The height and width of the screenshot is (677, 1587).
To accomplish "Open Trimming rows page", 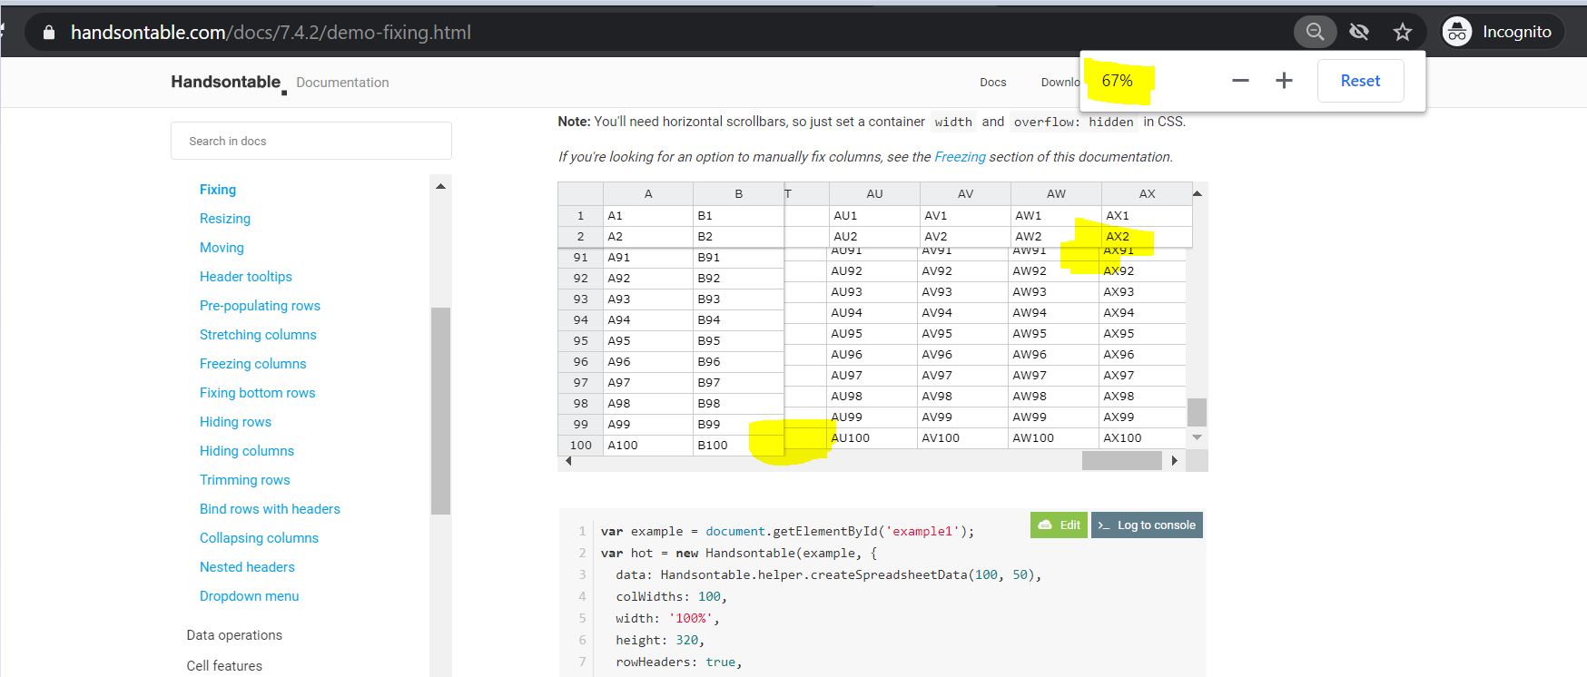I will 245,480.
